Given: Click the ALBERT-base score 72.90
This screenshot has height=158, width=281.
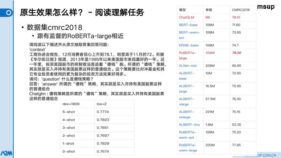Looking at the screenshot, I should point(236,73).
